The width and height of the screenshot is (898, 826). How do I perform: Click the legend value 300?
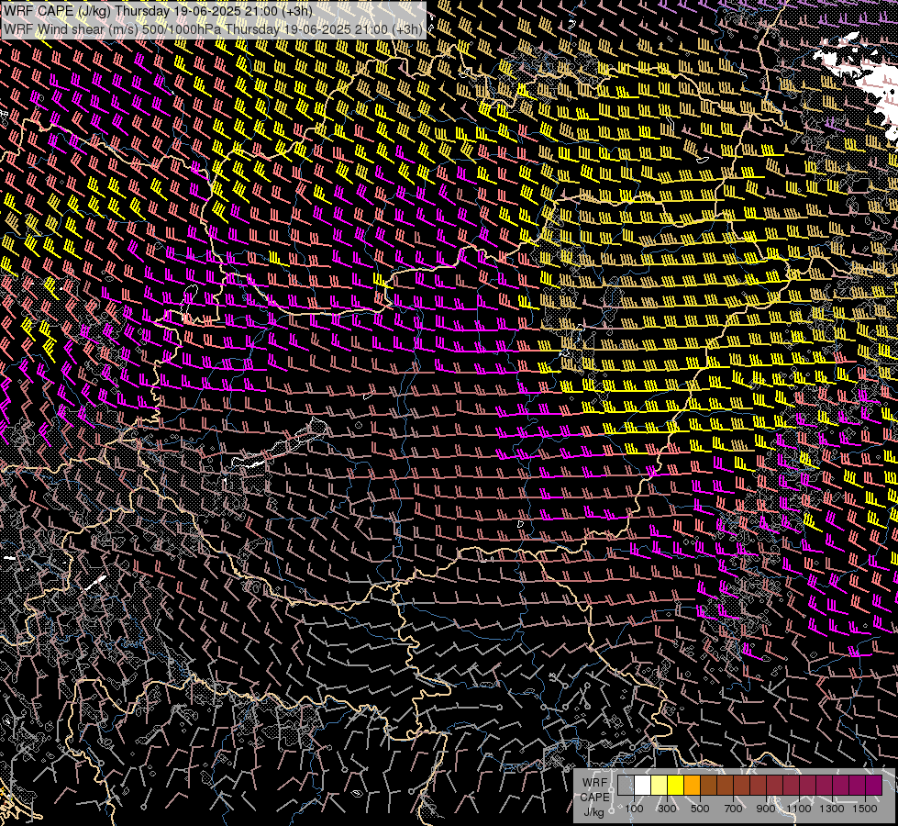pos(667,809)
